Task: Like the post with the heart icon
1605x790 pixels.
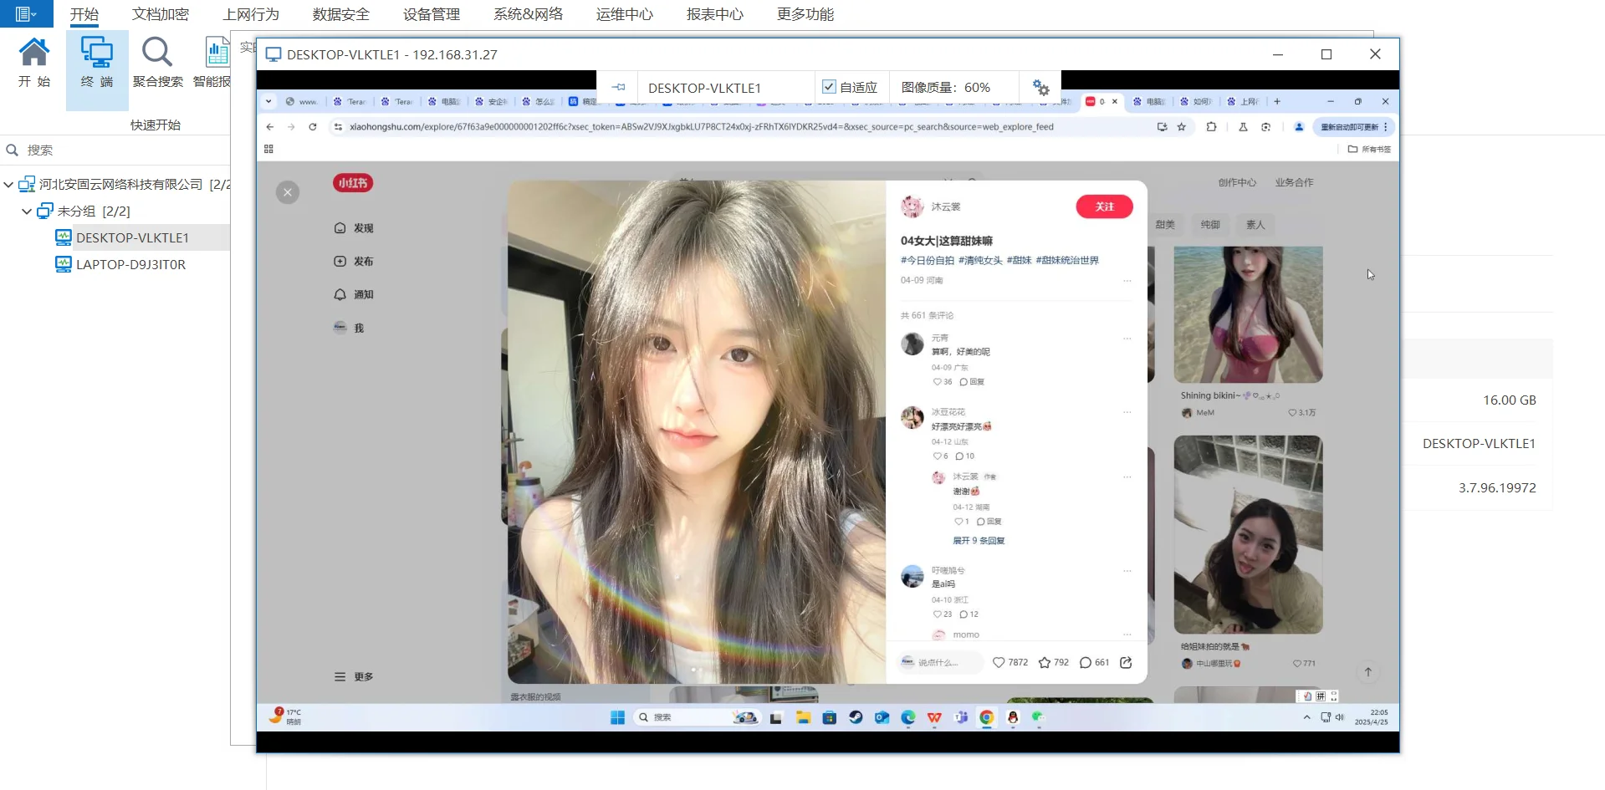Action: pyautogui.click(x=999, y=662)
